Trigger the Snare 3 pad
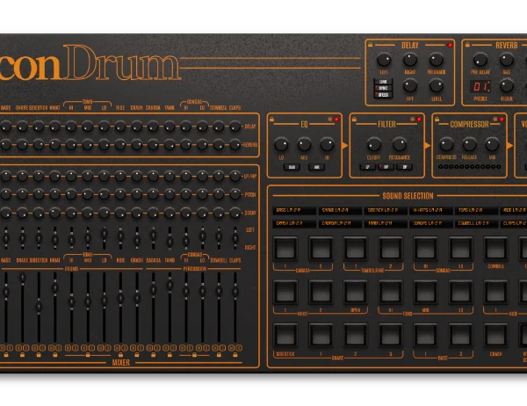The image size is (527, 406). 391,336
